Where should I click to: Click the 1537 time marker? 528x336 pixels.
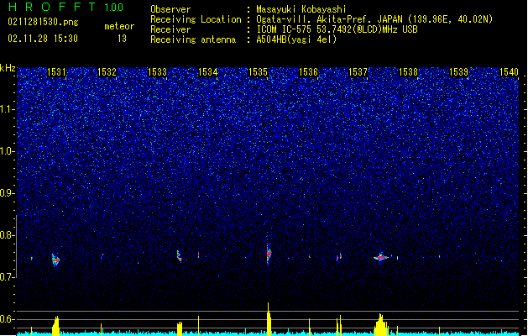point(358,72)
